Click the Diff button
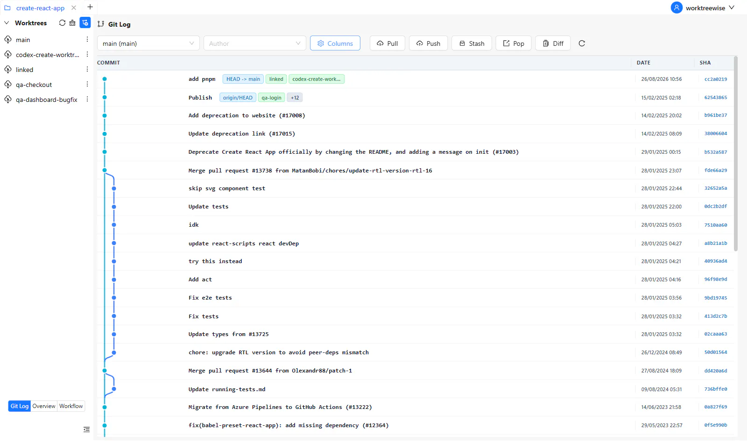The height and width of the screenshot is (444, 747). (x=553, y=43)
